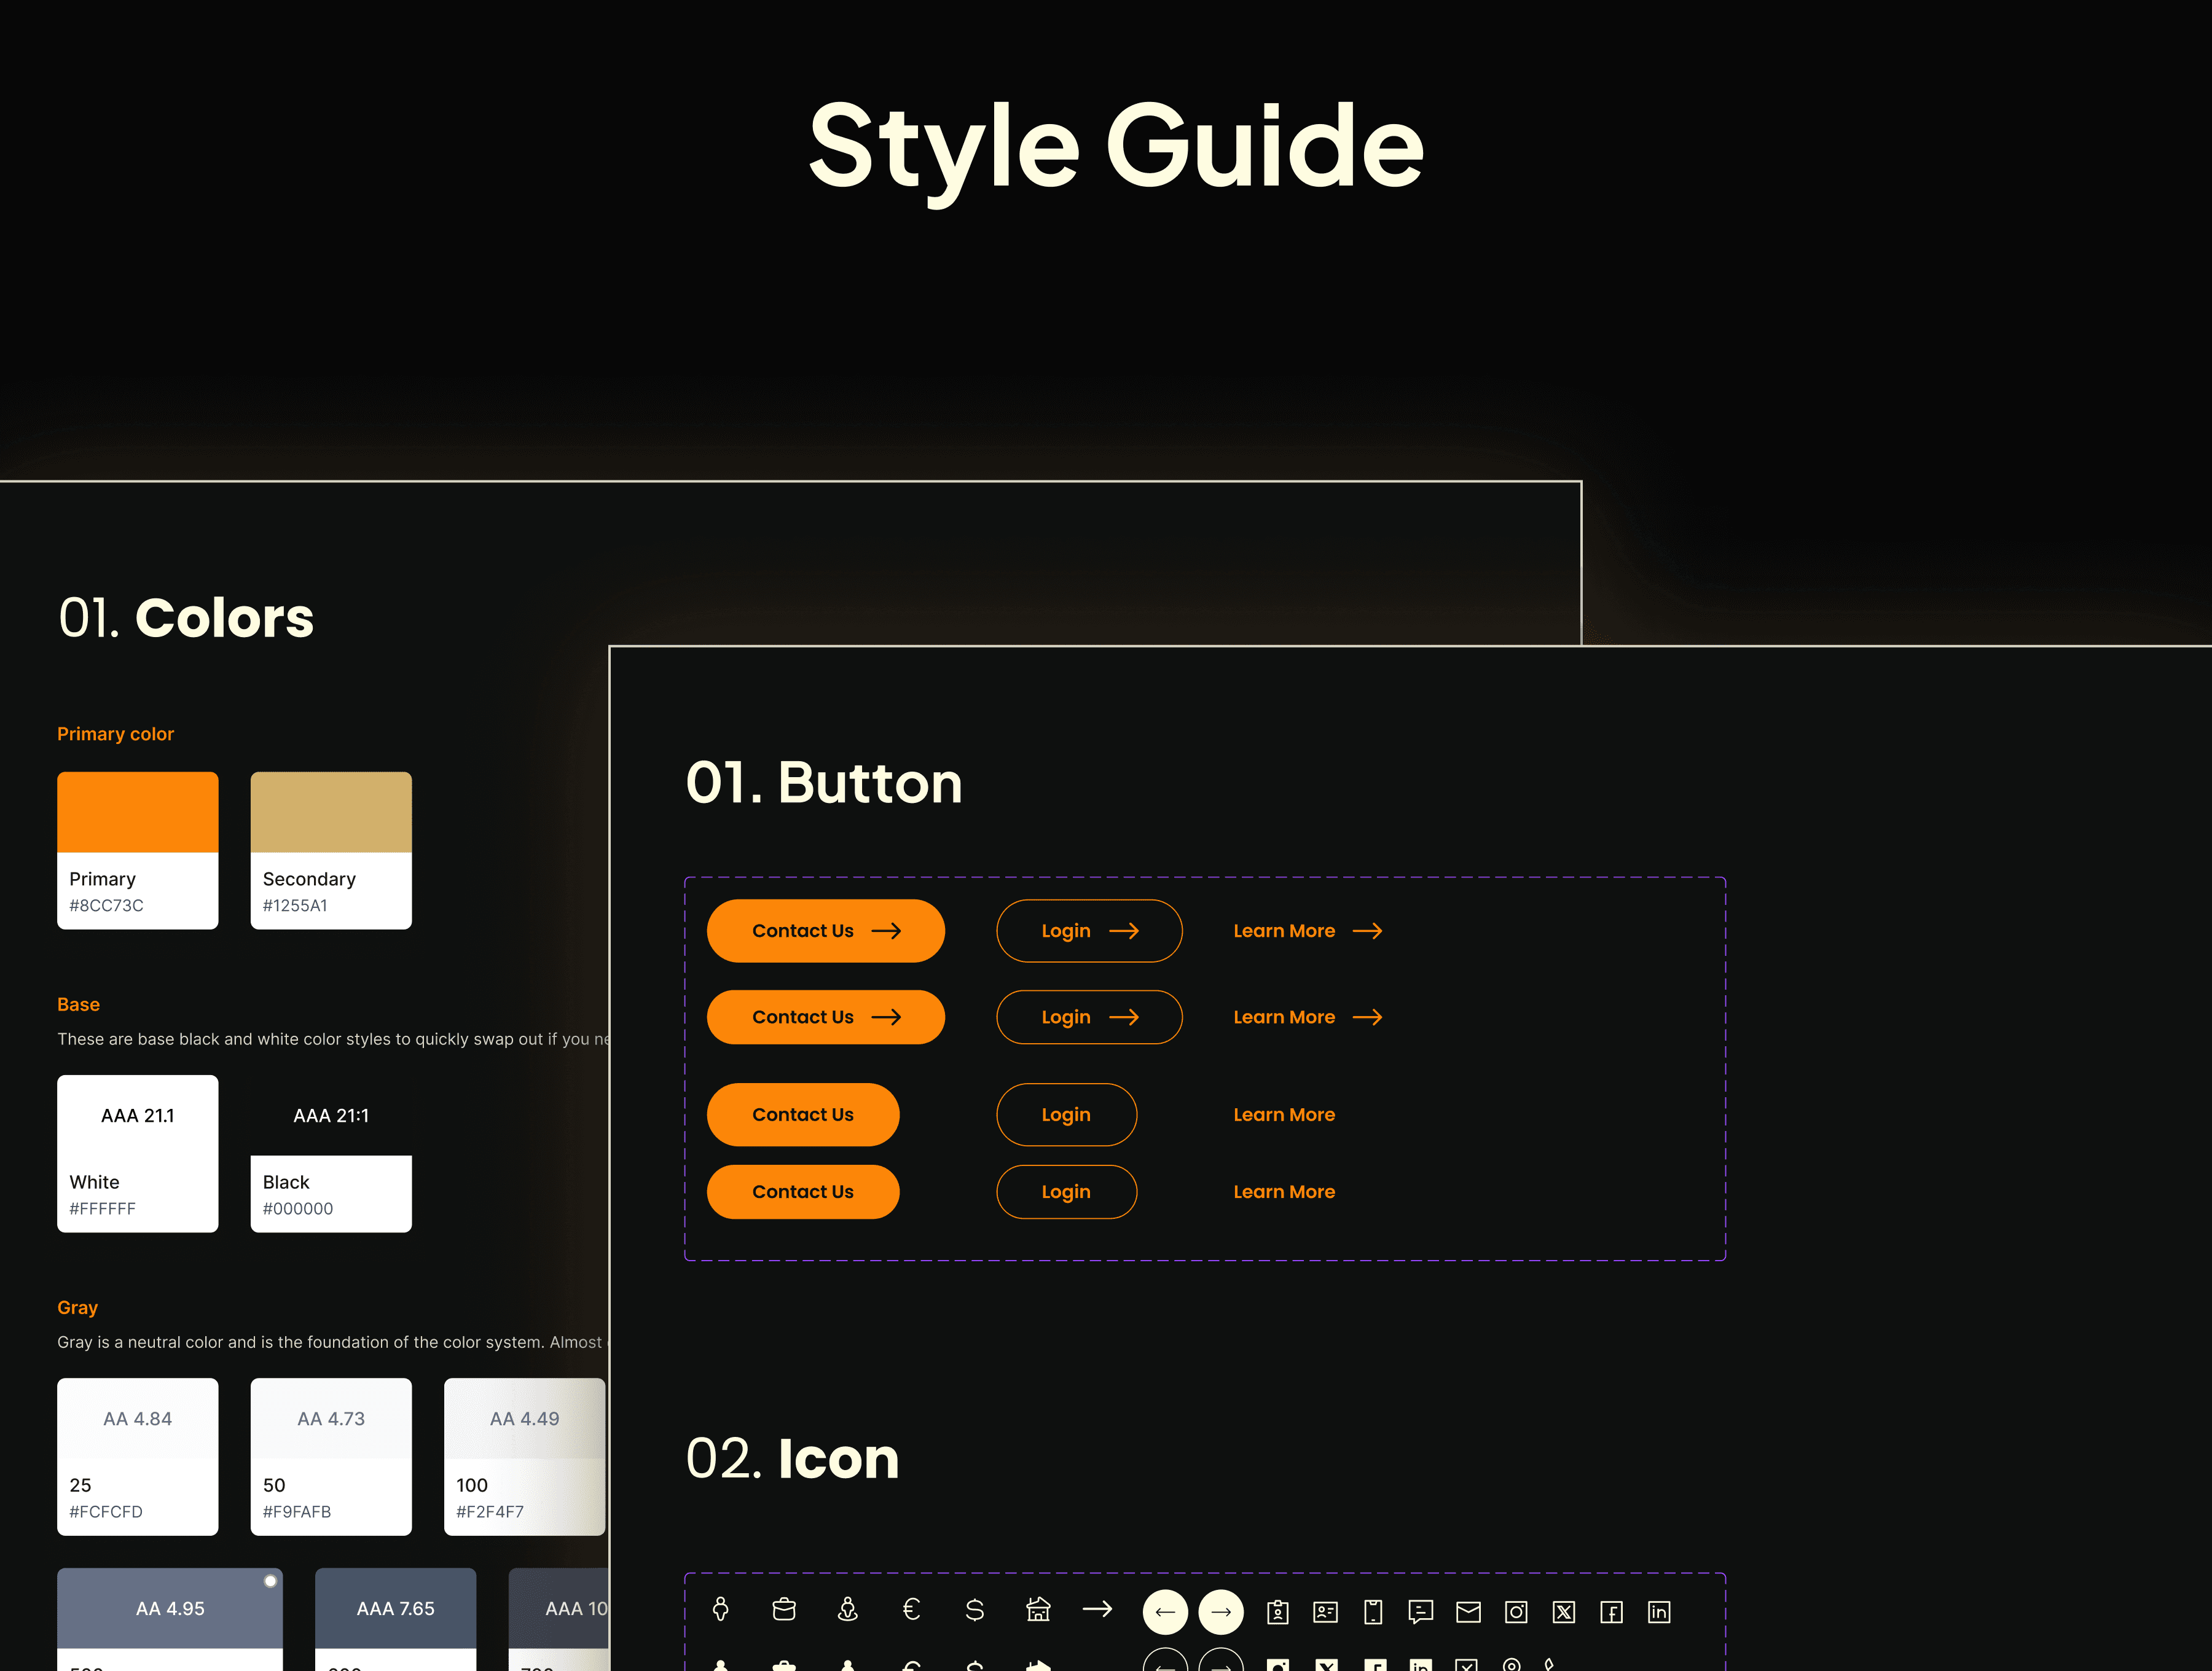This screenshot has width=2212, height=1671.
Task: Select the Gray 50 #F9FAFB swatch
Action: [331, 1456]
